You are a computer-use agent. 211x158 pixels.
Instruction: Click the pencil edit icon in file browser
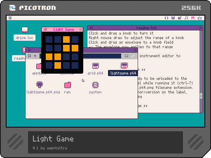[133, 56]
